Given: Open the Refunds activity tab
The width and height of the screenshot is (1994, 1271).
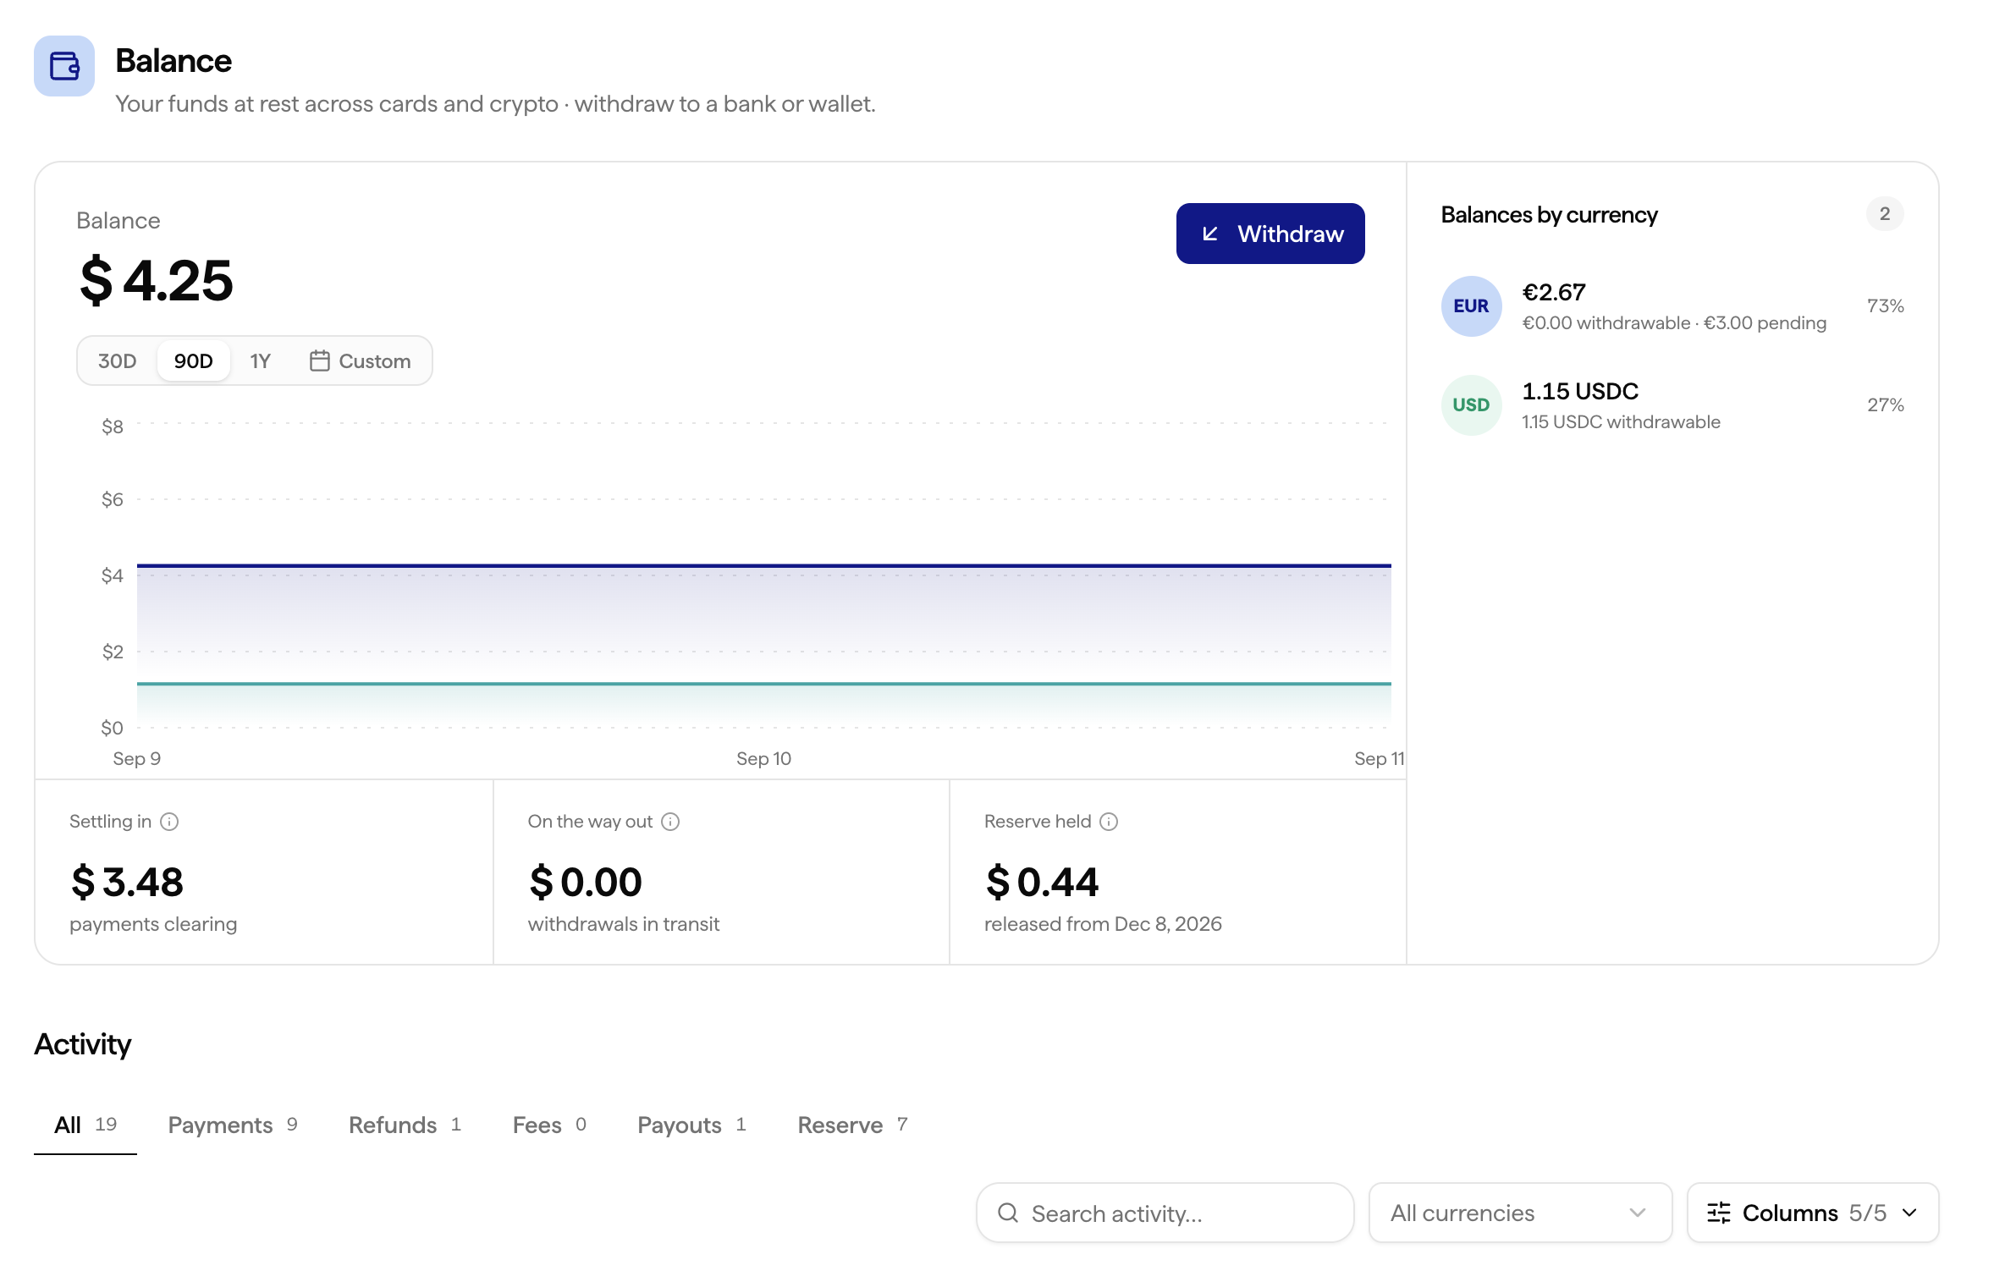Looking at the screenshot, I should (x=405, y=1125).
